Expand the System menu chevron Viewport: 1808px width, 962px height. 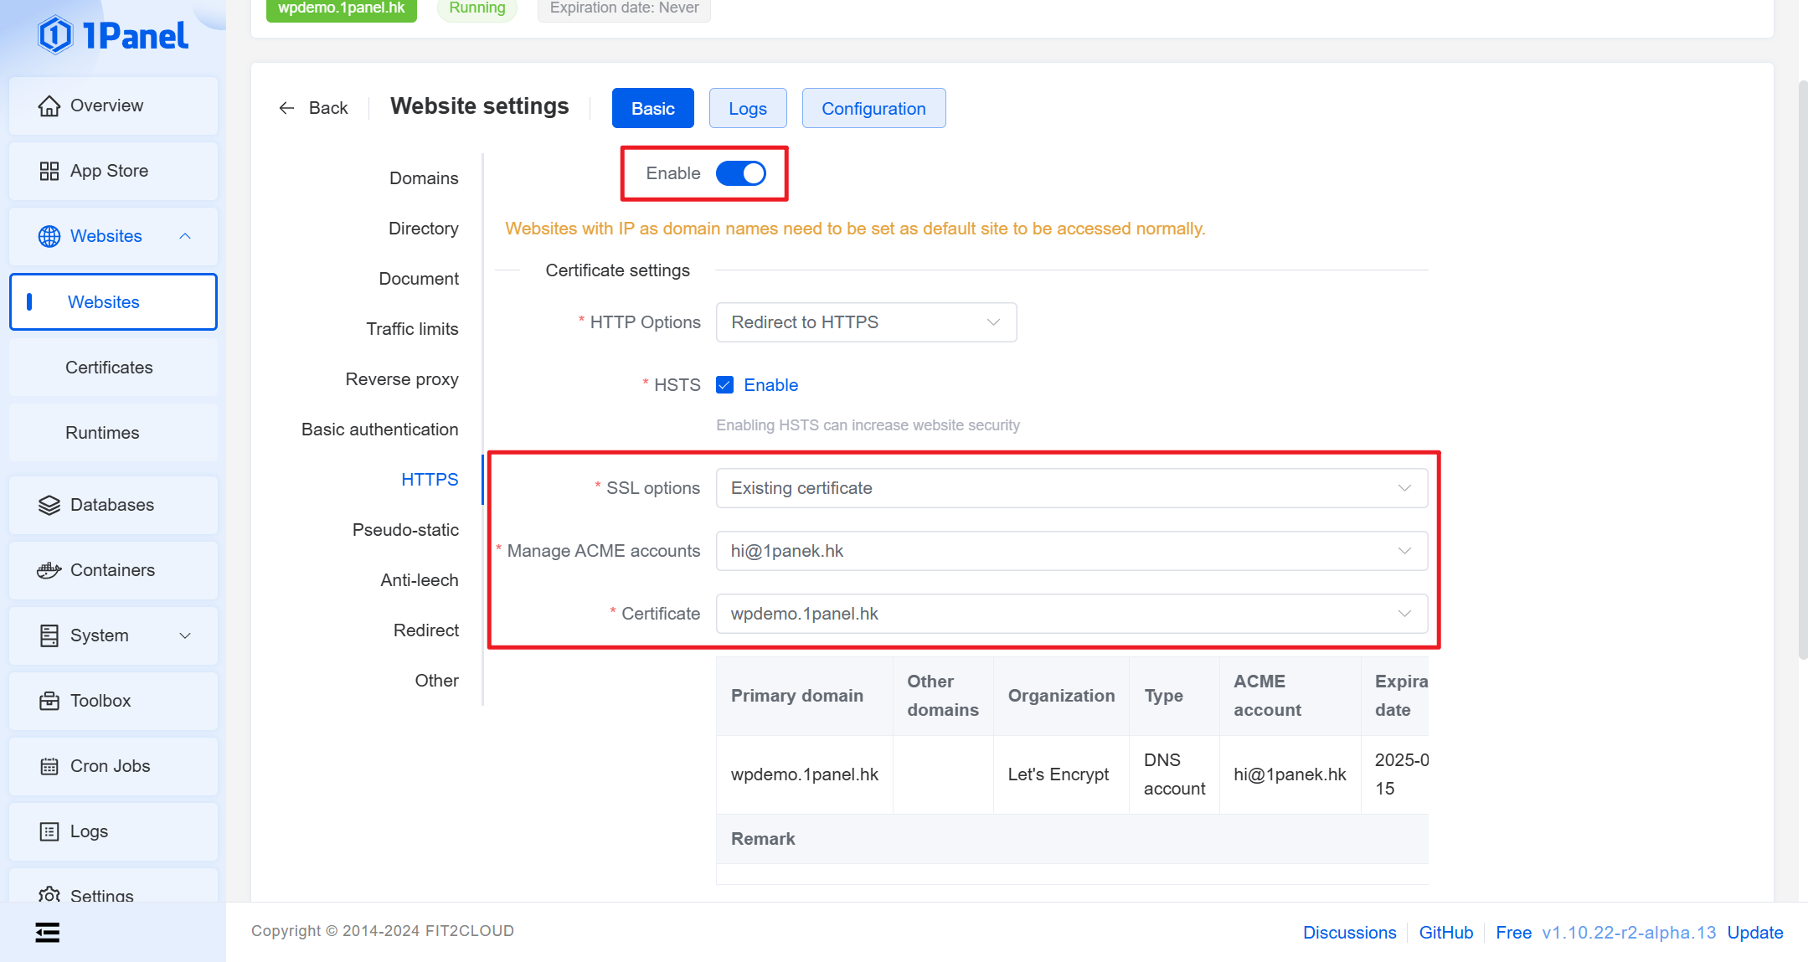point(185,635)
